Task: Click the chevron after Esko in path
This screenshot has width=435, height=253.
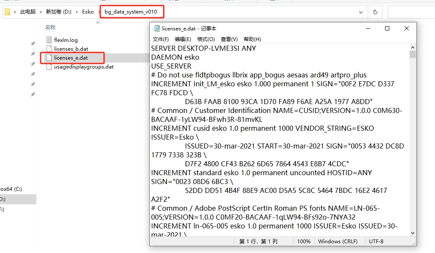Action: (x=99, y=12)
